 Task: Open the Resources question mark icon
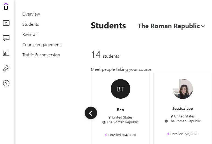click(6, 83)
